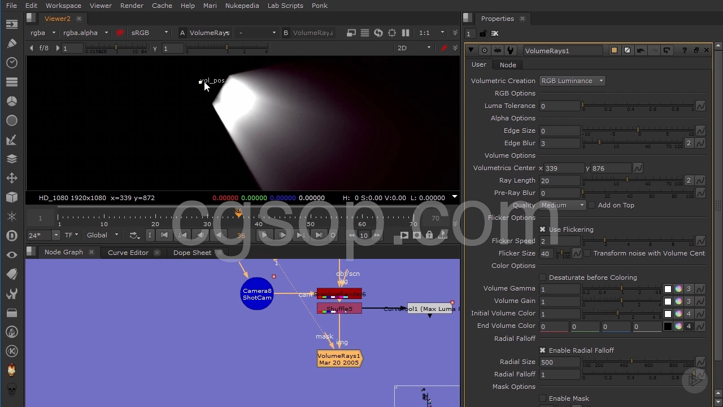723x407 pixels.
Task: Center the VolumeRays1 node in node graph
Action: point(484,50)
